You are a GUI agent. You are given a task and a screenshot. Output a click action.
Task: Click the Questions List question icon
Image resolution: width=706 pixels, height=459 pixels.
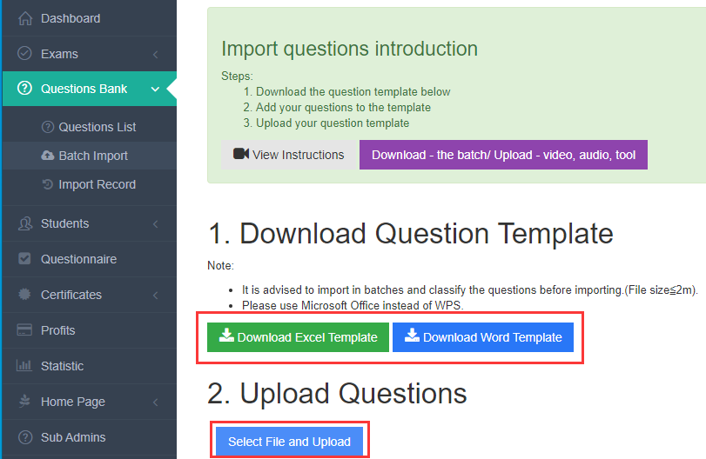48,127
